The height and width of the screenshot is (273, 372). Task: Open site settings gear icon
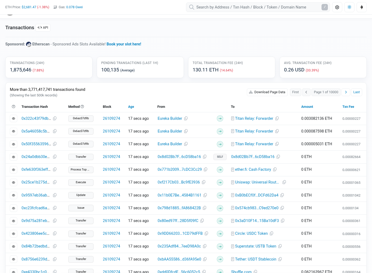pos(337,7)
